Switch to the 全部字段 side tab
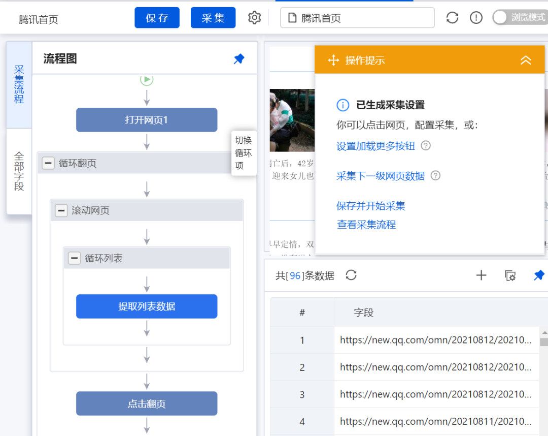Image resolution: width=548 pixels, height=436 pixels. pos(19,171)
